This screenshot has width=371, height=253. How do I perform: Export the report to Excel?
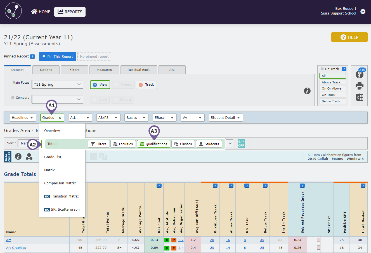pyautogui.click(x=360, y=97)
